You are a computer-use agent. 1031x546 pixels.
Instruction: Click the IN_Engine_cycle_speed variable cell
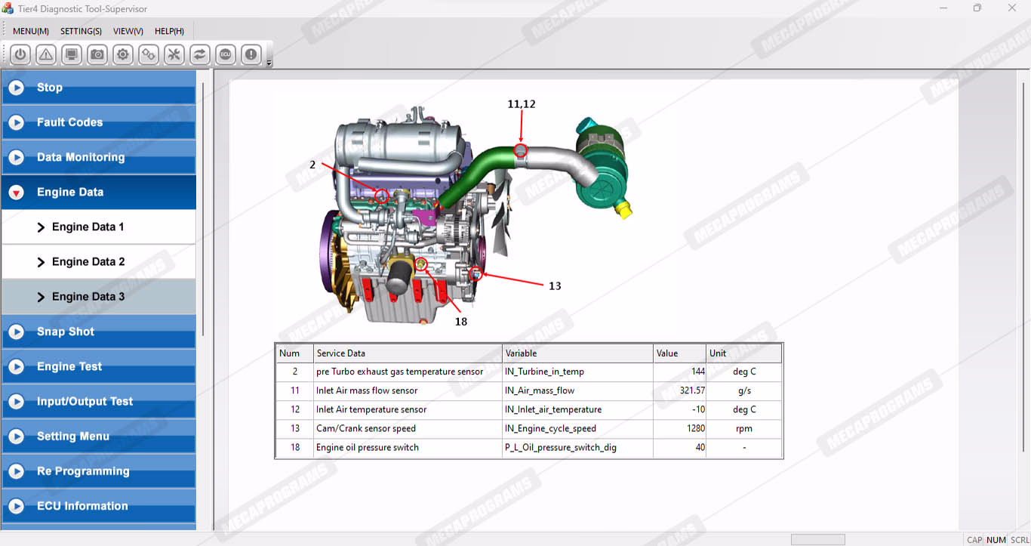577,428
